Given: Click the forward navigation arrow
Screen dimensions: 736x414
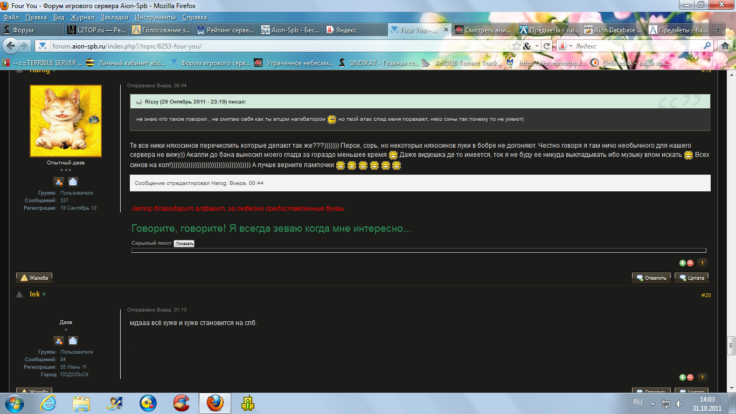Looking at the screenshot, I should (23, 46).
